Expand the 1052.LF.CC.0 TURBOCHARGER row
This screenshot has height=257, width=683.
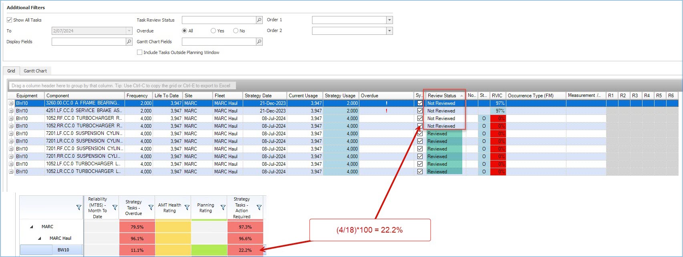point(11,164)
